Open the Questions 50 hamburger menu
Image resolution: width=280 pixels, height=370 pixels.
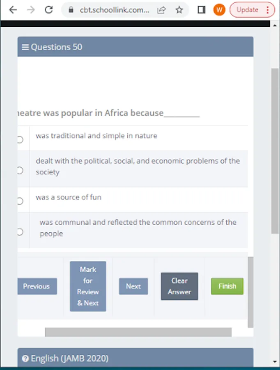[x=25, y=47]
